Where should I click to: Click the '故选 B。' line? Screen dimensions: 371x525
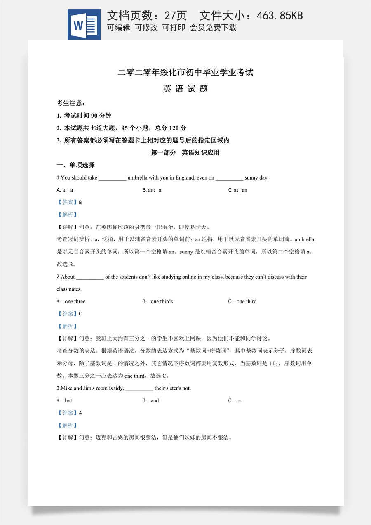[x=66, y=264]
